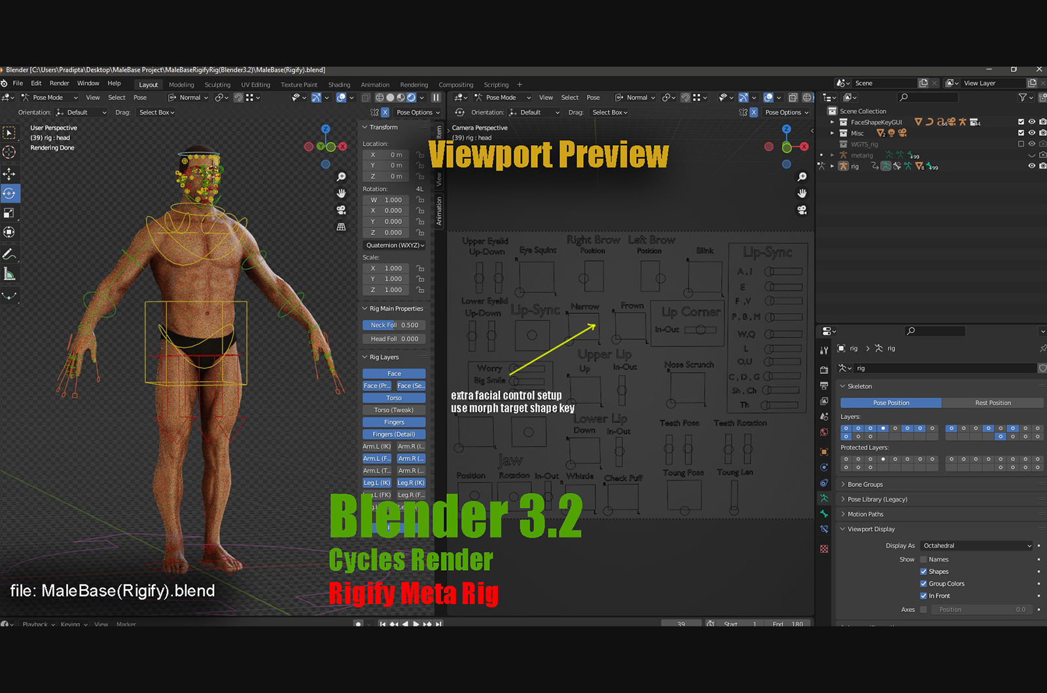Click the outliner filter funnel icon
This screenshot has width=1047, height=693.
[x=1023, y=97]
